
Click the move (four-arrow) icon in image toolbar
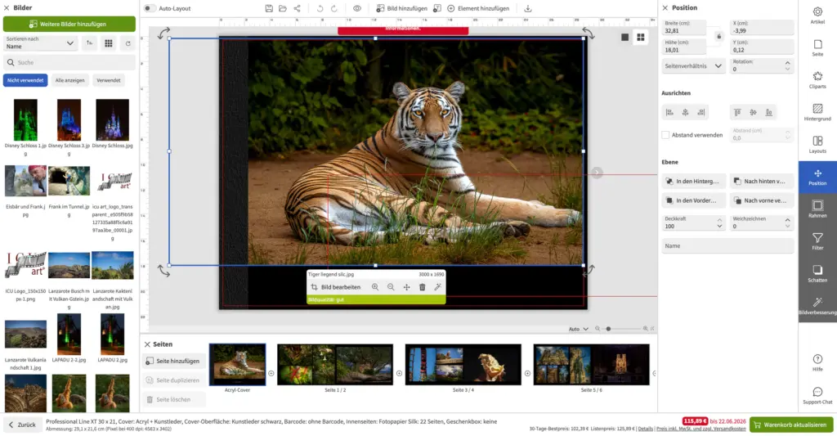406,287
